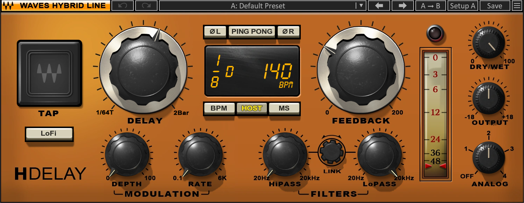The height and width of the screenshot is (203, 524).
Task: Toggle right channel phase invert ØR
Action: (x=288, y=31)
